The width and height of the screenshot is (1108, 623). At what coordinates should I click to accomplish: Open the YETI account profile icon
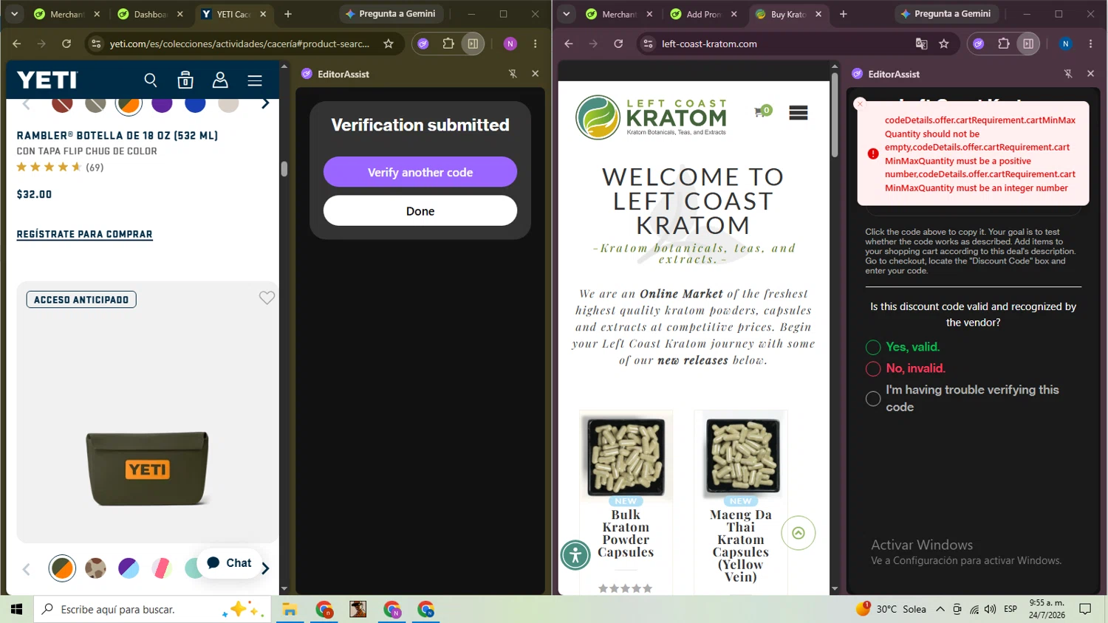tap(220, 80)
